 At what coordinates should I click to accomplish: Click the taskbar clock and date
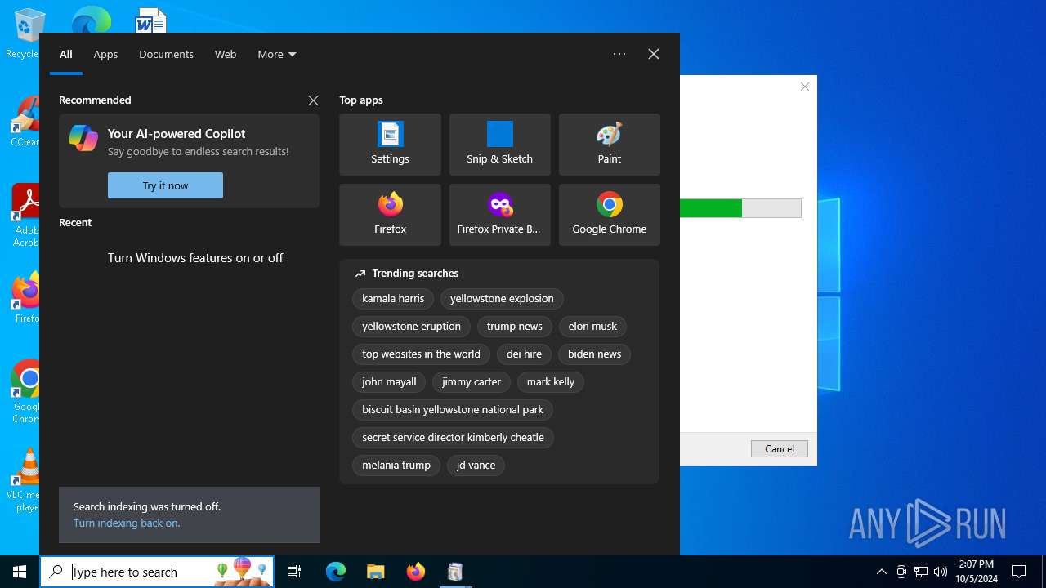pos(976,572)
